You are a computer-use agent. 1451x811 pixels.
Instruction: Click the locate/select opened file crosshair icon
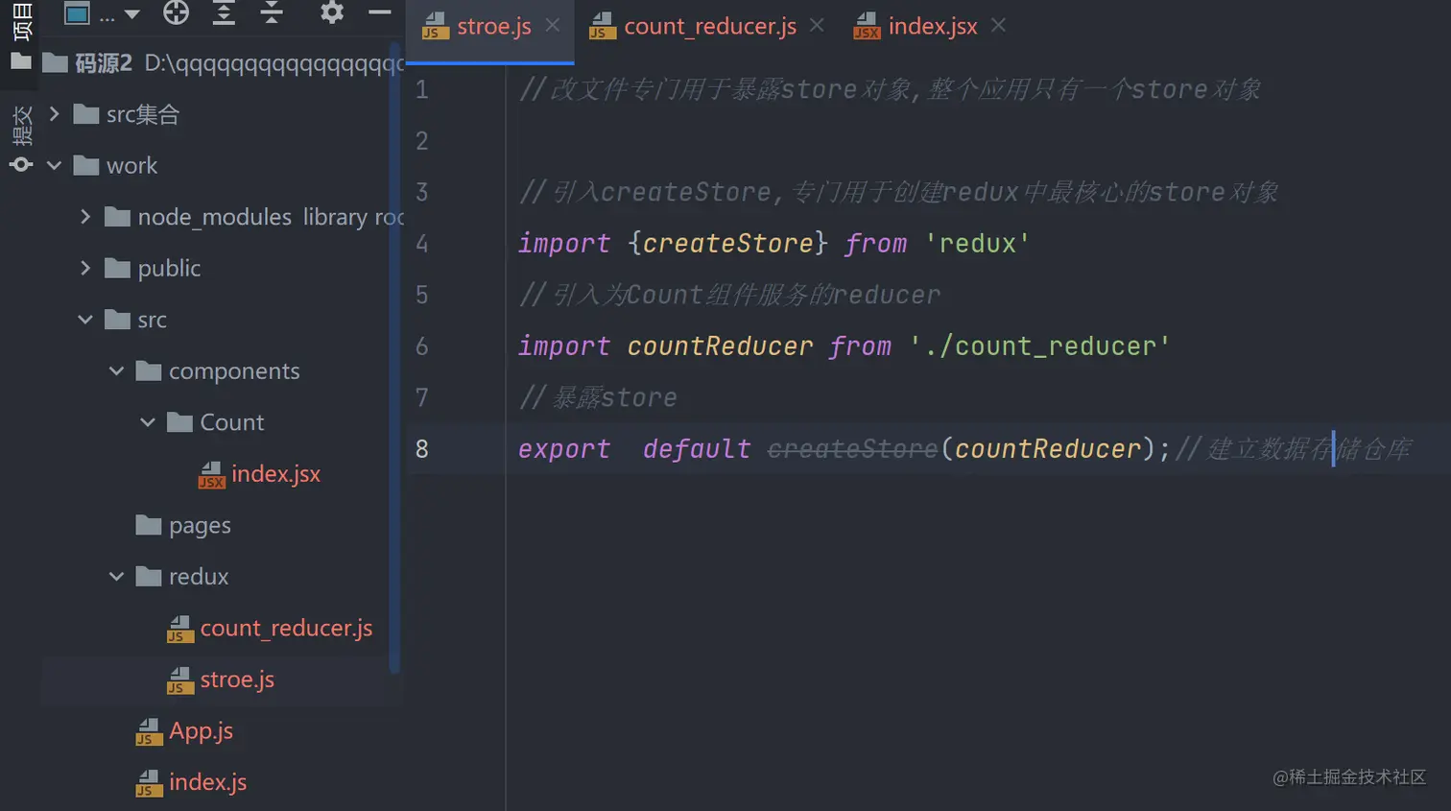click(x=176, y=12)
